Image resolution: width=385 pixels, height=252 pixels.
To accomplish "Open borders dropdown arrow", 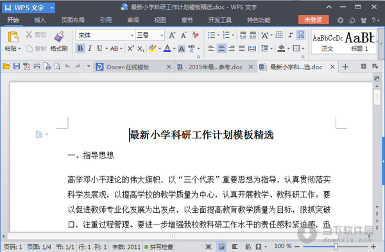I will pos(303,48).
